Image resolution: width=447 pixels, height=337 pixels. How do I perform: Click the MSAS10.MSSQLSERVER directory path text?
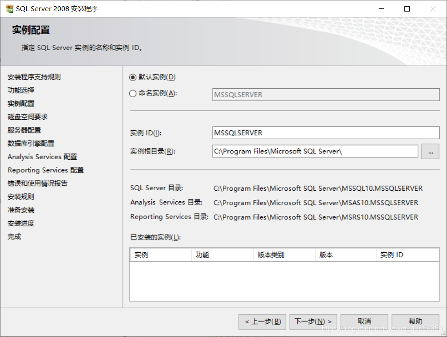pyautogui.click(x=316, y=203)
